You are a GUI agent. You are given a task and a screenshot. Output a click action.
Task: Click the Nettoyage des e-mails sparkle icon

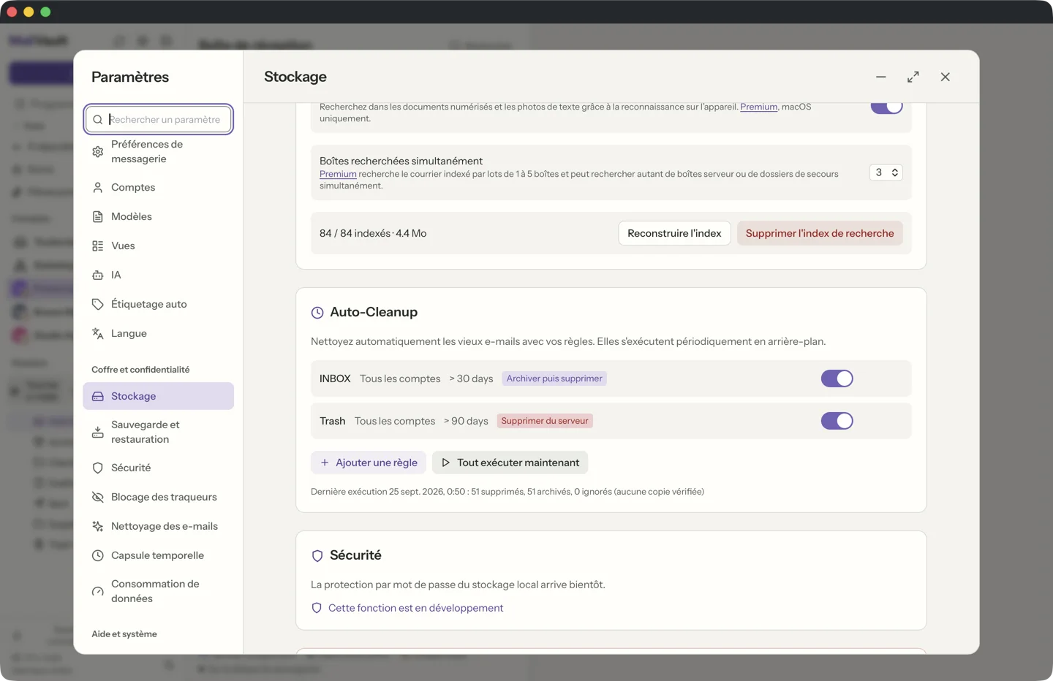pos(98,526)
